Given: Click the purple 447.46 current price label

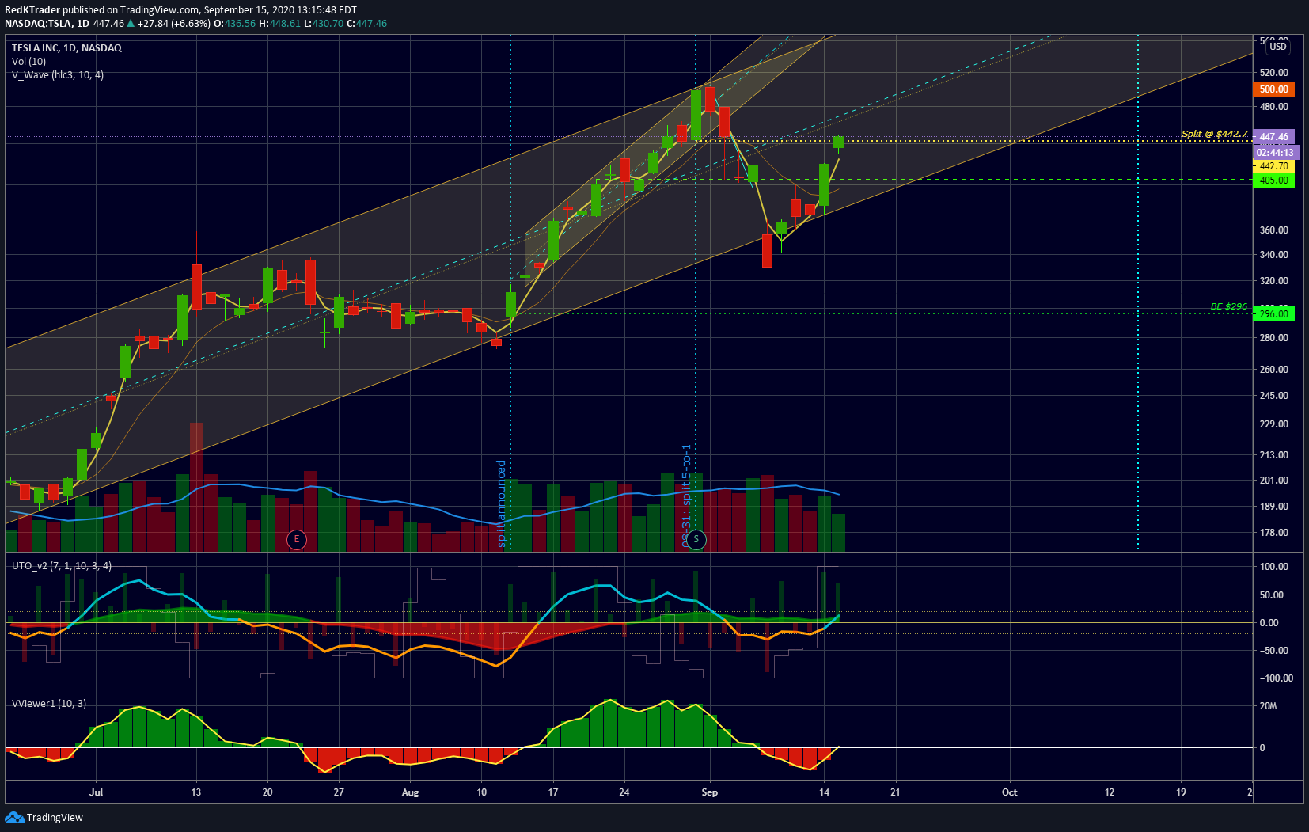Looking at the screenshot, I should click(1273, 137).
